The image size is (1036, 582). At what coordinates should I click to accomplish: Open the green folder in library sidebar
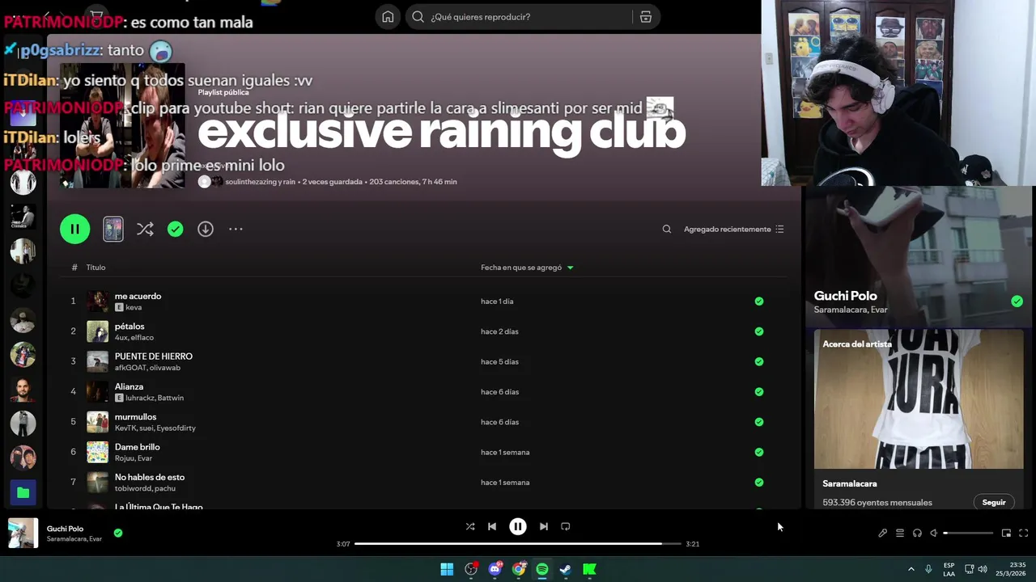(23, 492)
